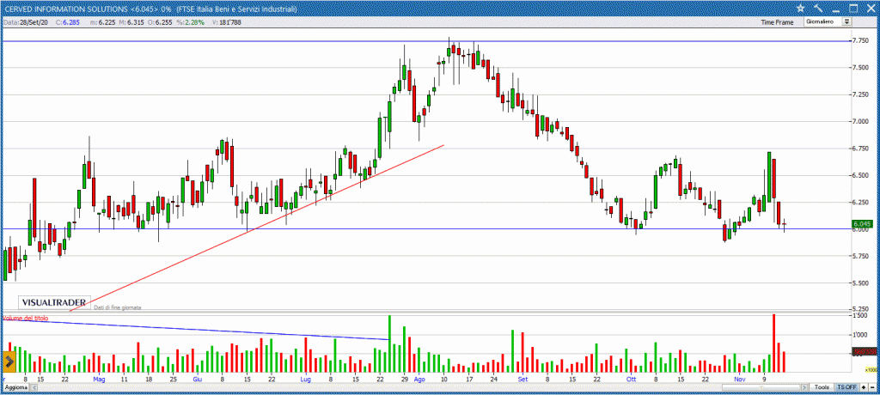
Task: Click the Lug month label on the axis
Action: [x=305, y=379]
